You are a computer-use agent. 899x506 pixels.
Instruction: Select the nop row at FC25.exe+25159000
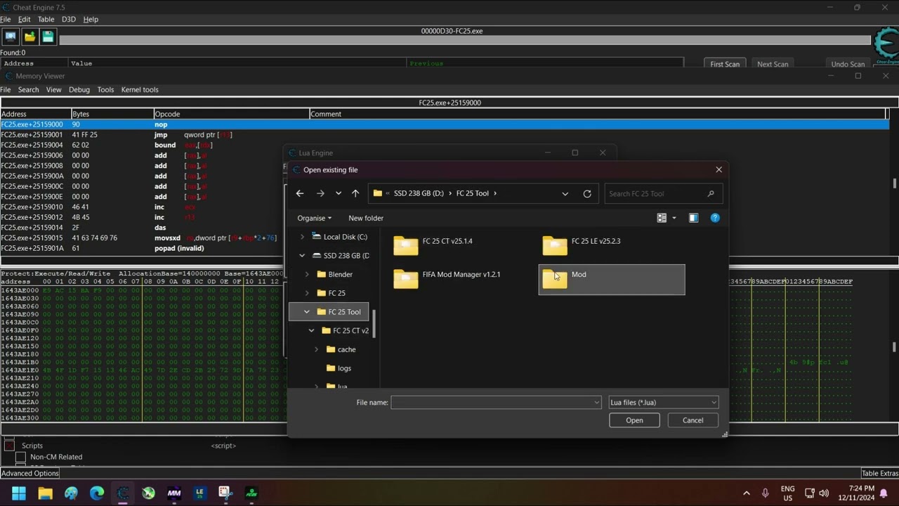pyautogui.click(x=444, y=124)
